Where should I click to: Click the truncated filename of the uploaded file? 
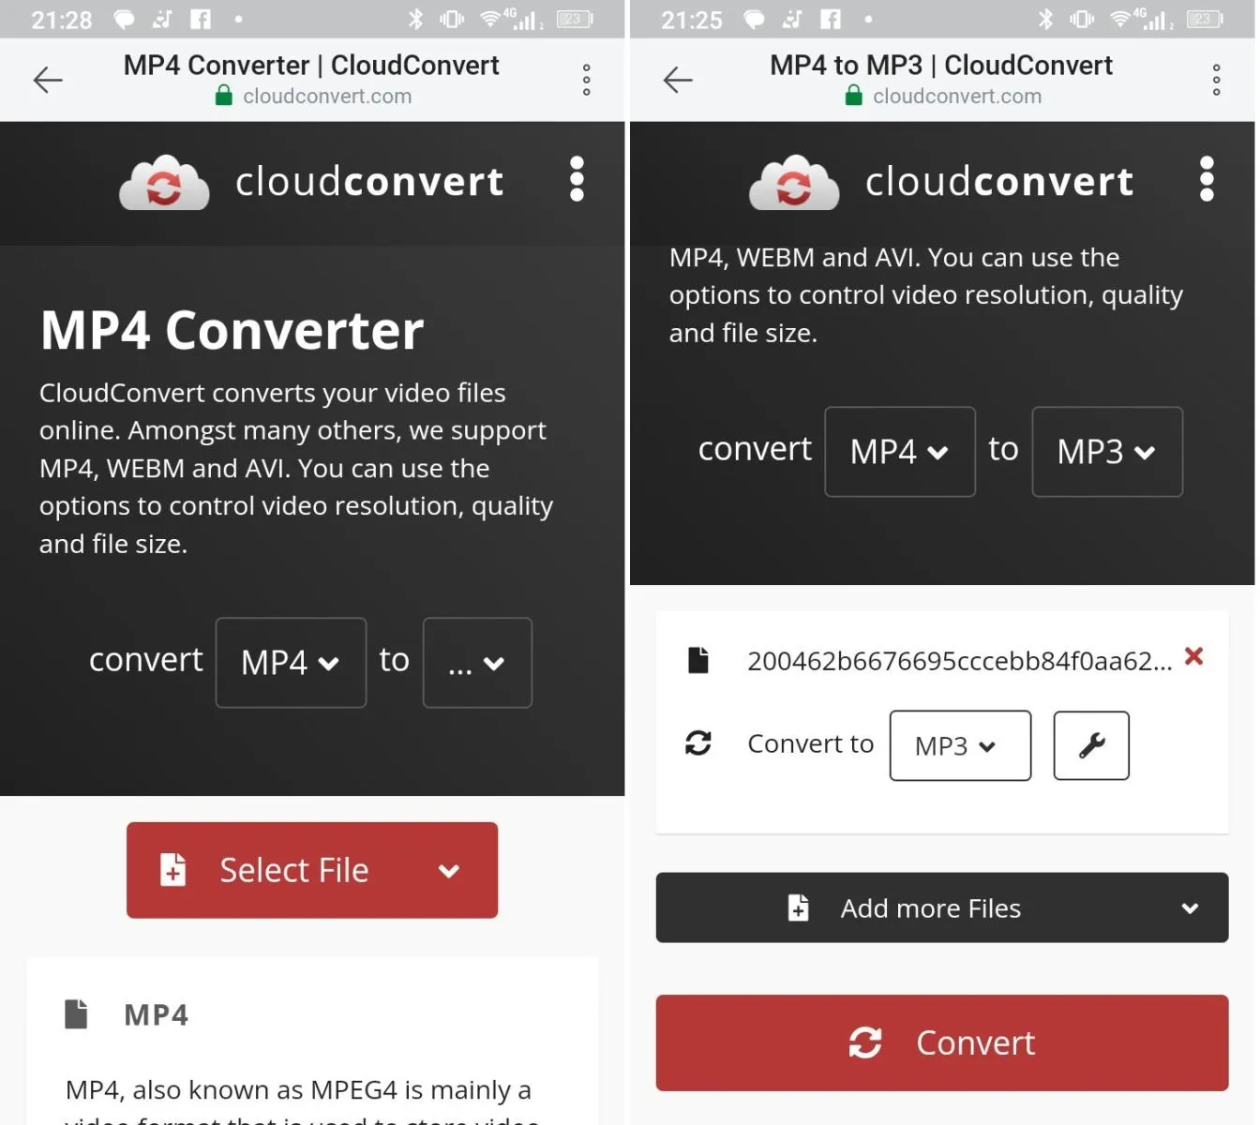point(958,659)
